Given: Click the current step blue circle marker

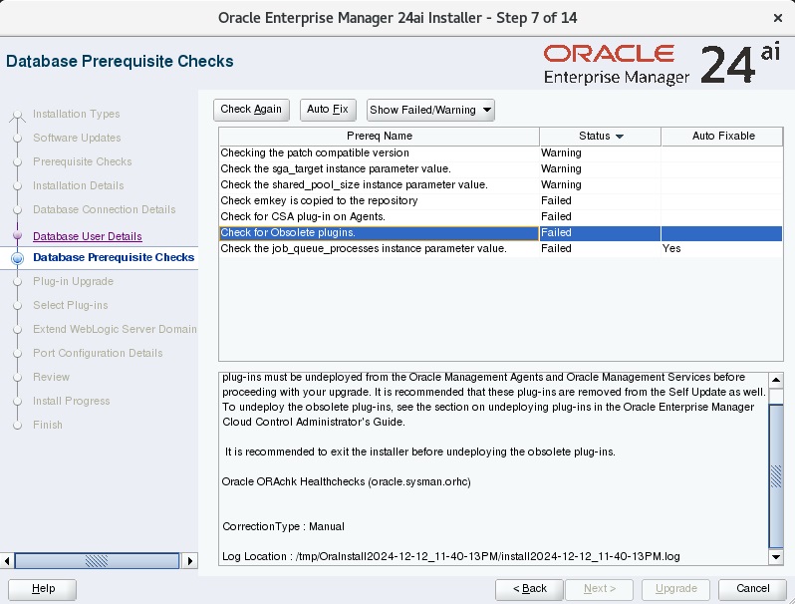Looking at the screenshot, I should [x=17, y=258].
